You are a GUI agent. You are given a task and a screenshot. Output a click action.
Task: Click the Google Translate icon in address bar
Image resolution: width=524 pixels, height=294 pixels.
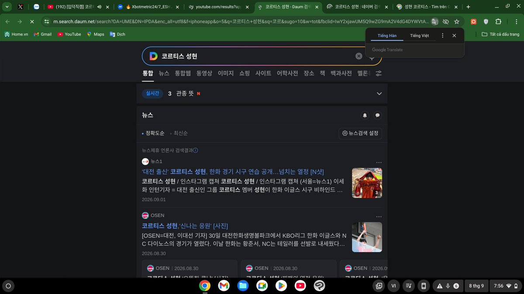pos(434,21)
